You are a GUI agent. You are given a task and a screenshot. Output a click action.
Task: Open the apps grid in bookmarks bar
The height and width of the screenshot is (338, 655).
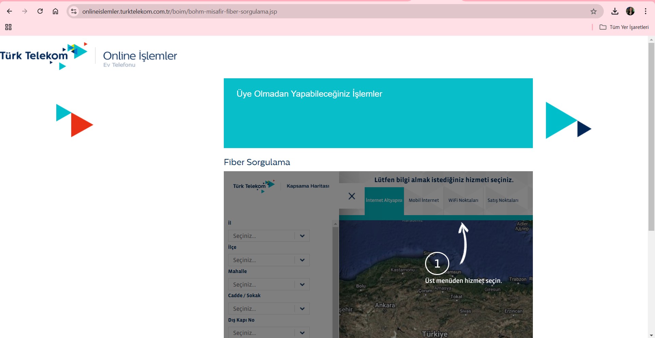coord(9,27)
